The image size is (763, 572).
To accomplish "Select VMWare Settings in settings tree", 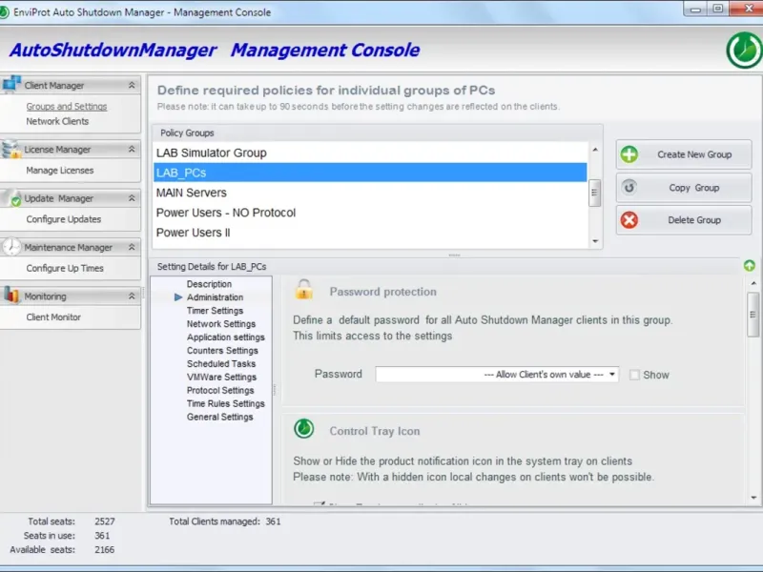I will coord(221,377).
